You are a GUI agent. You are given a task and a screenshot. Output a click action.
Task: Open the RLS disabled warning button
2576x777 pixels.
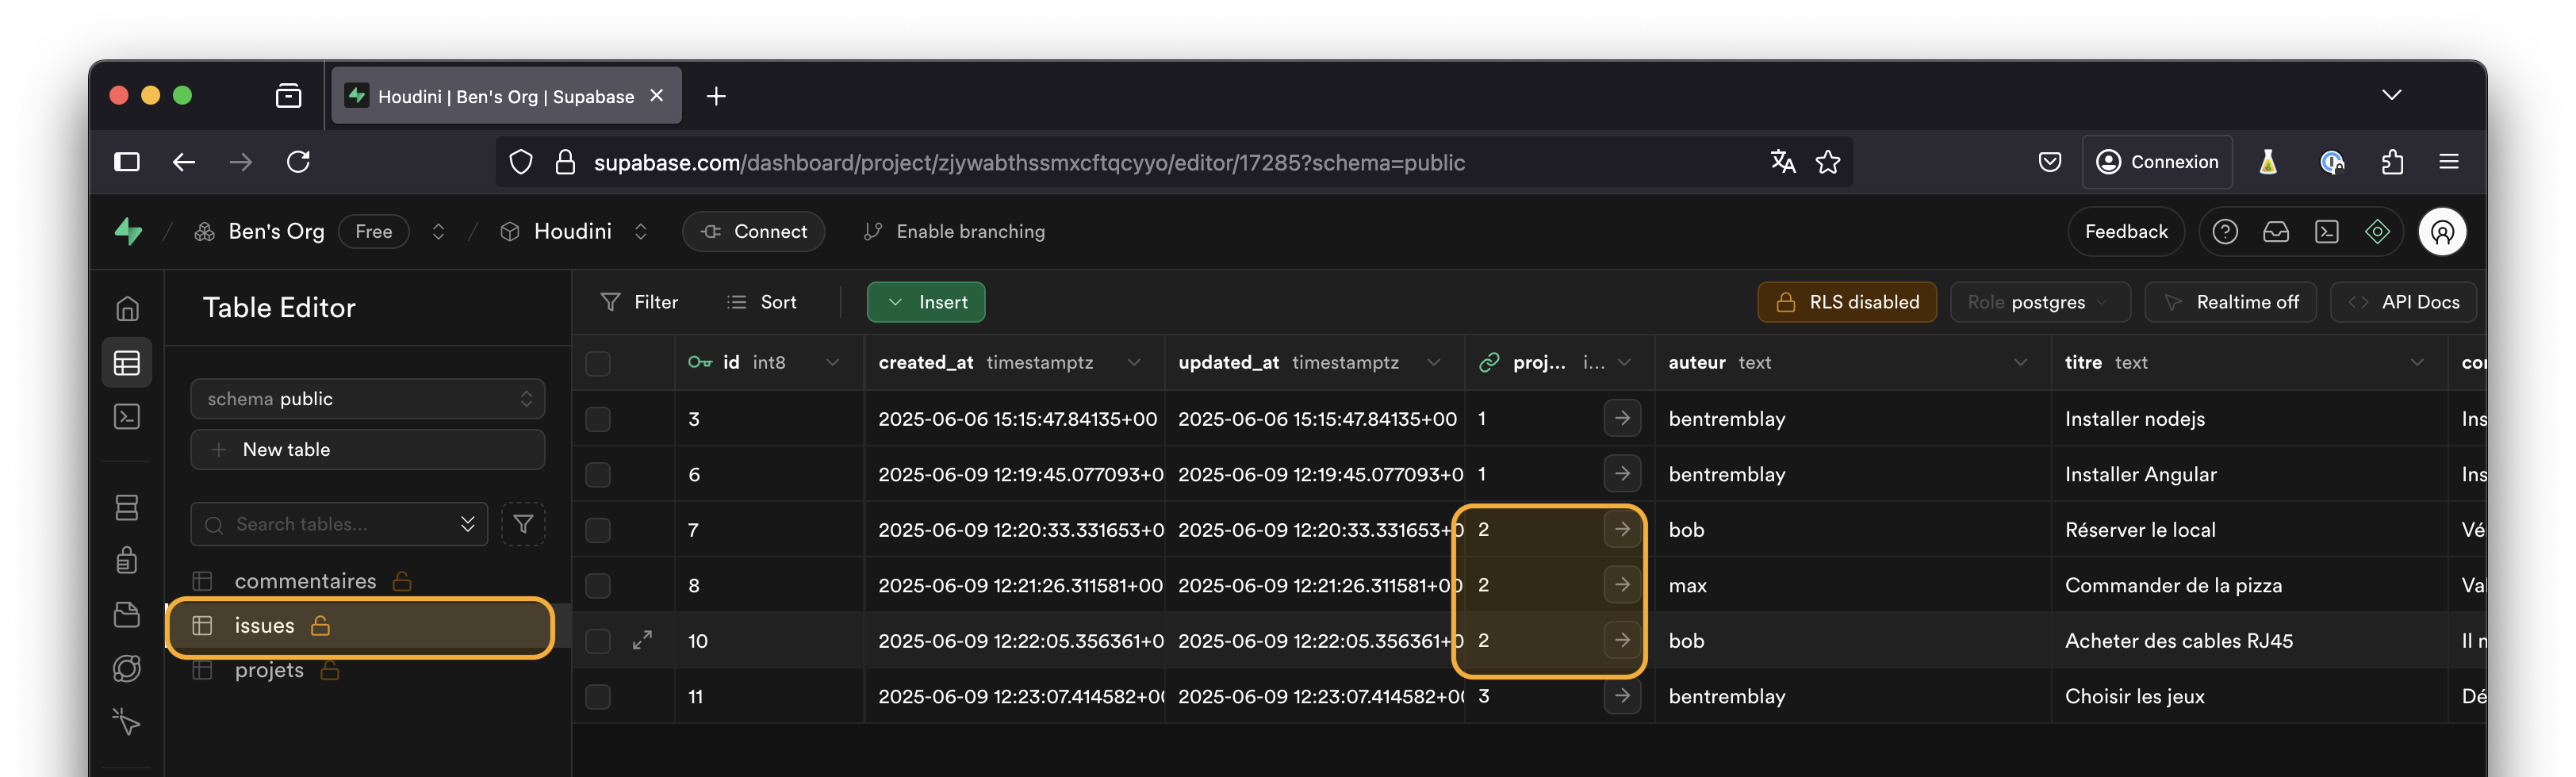(x=1847, y=302)
